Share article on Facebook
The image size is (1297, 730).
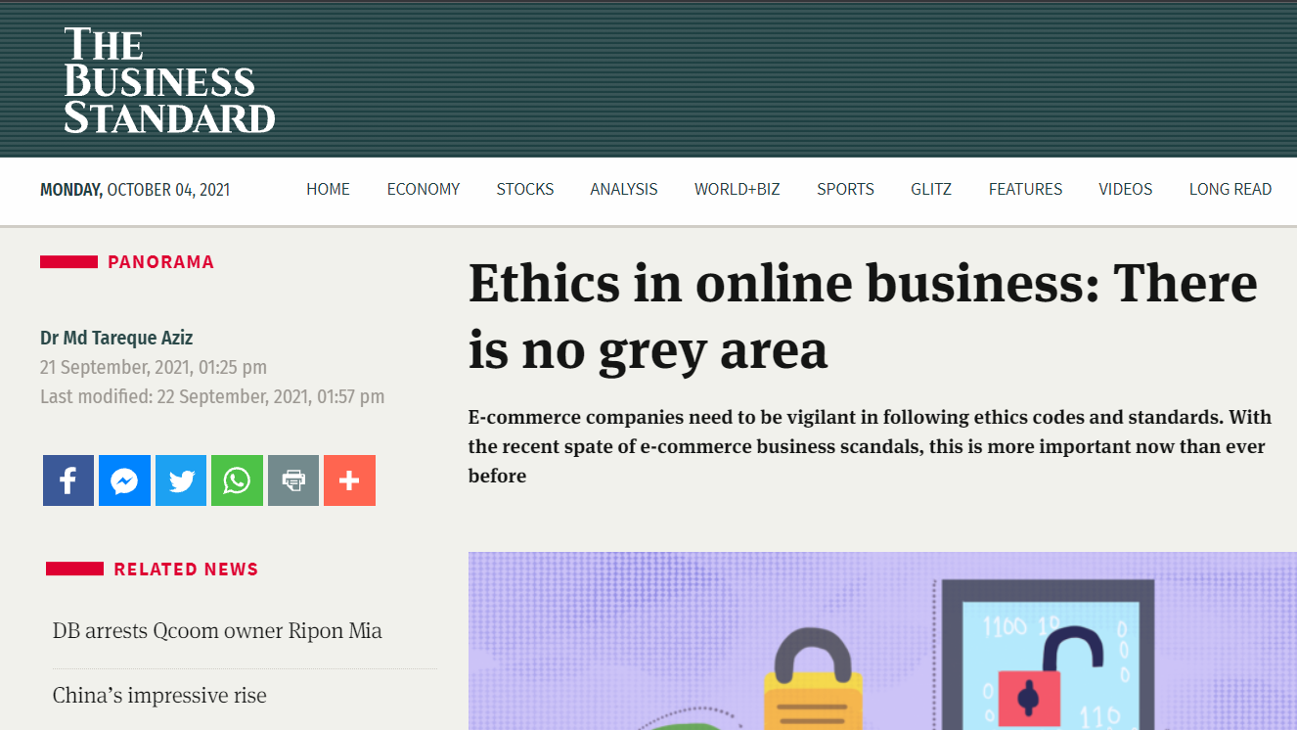pos(68,480)
